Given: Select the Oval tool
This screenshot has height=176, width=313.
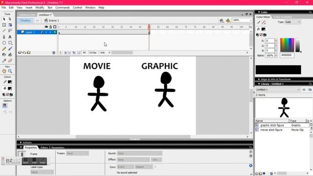Looking at the screenshot, I should (4, 43).
